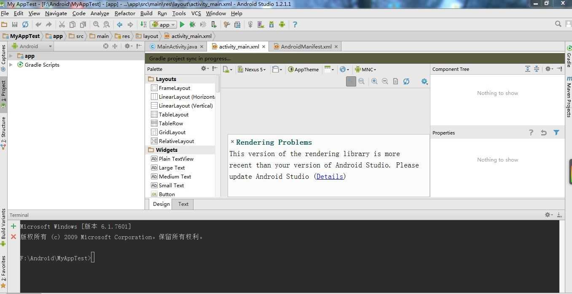Open the Palette settings gear dropdown

[204, 69]
